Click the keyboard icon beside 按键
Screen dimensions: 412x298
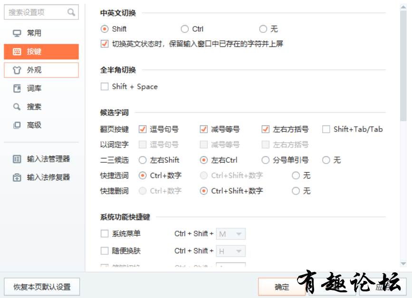coord(17,52)
